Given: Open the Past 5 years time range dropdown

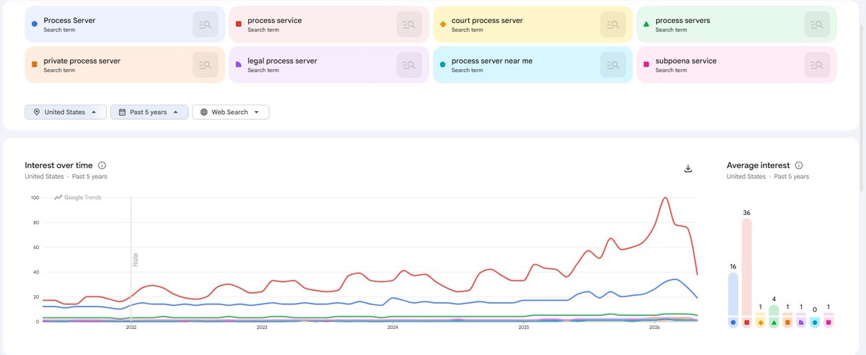Looking at the screenshot, I should coord(149,112).
